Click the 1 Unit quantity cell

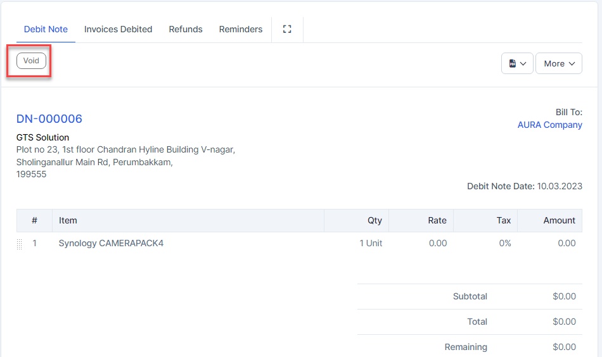point(371,243)
